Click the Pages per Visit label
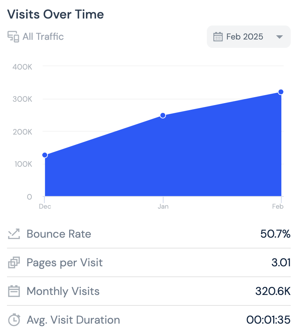 click(65, 262)
